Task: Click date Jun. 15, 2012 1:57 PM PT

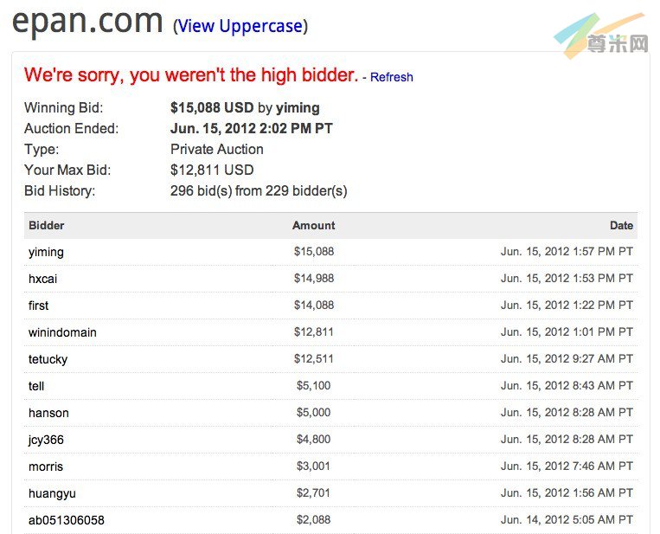Action: pos(567,251)
